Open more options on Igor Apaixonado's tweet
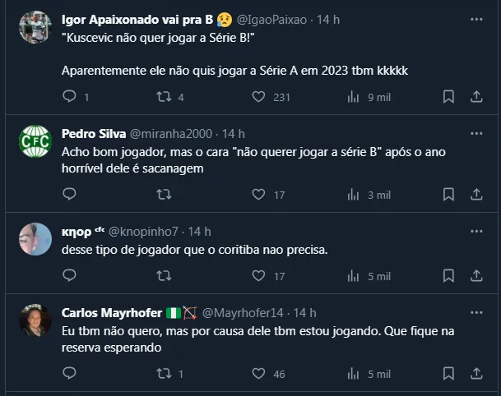This screenshot has width=501, height=396. [475, 18]
